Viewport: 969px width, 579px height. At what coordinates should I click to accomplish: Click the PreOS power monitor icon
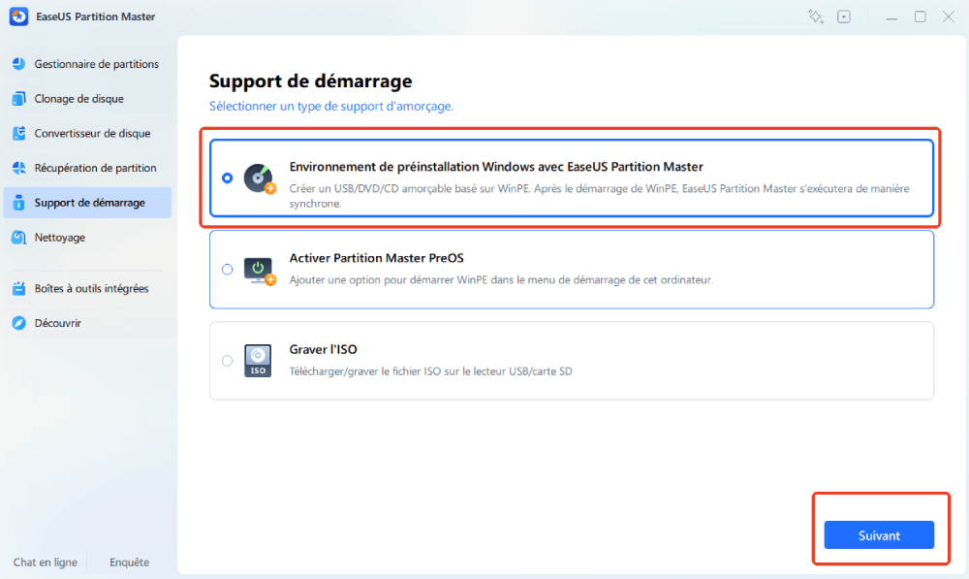(259, 271)
